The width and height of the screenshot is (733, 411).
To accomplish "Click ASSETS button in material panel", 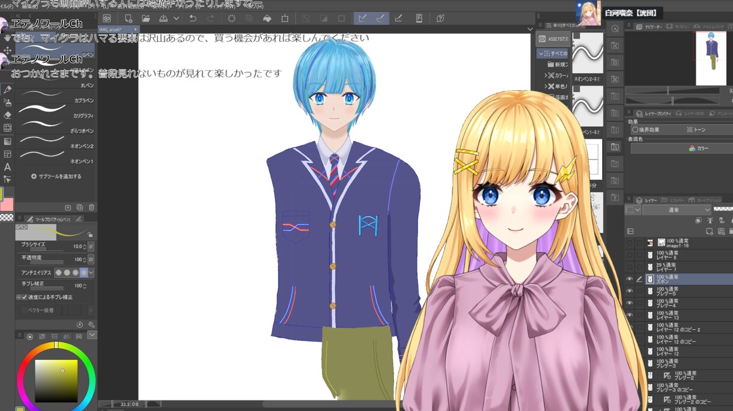I will pyautogui.click(x=553, y=39).
